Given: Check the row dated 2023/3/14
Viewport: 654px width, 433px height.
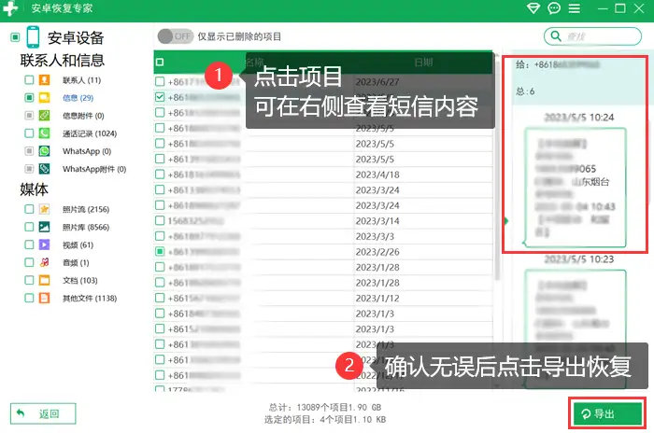Looking at the screenshot, I should pos(160,220).
